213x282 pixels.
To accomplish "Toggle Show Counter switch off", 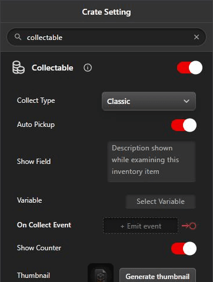I will pos(184,249).
